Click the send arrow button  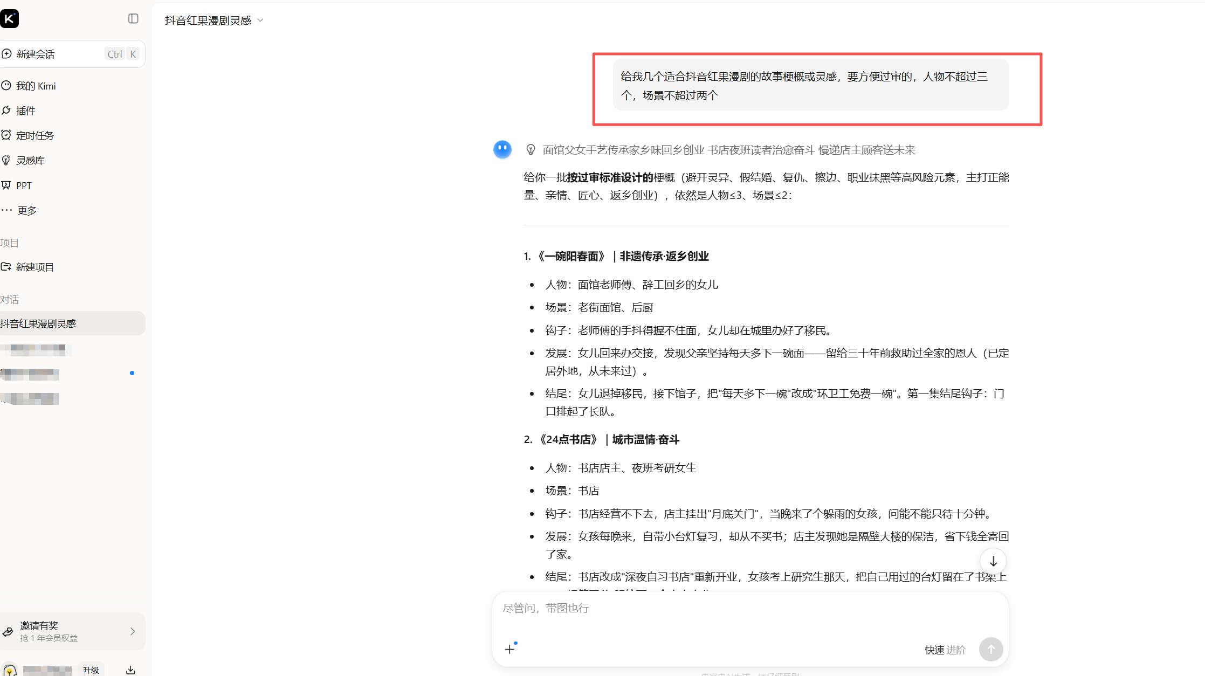click(x=991, y=649)
